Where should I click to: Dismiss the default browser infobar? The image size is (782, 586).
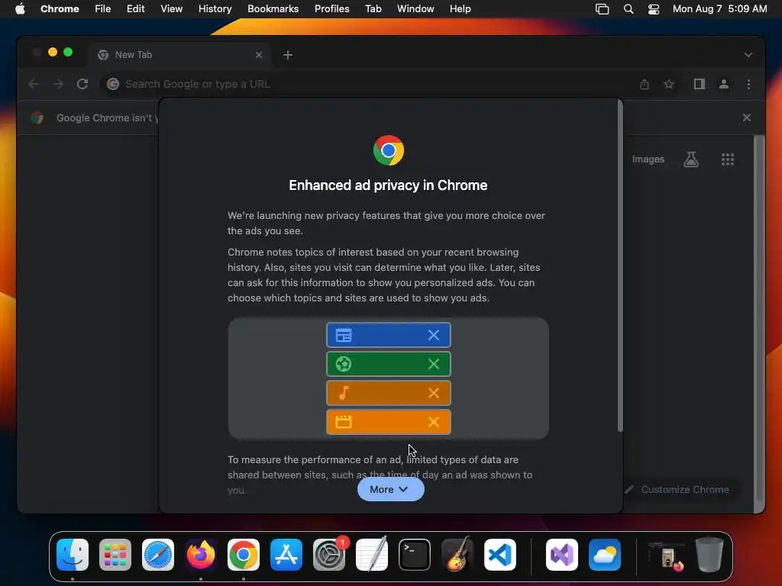(x=747, y=118)
